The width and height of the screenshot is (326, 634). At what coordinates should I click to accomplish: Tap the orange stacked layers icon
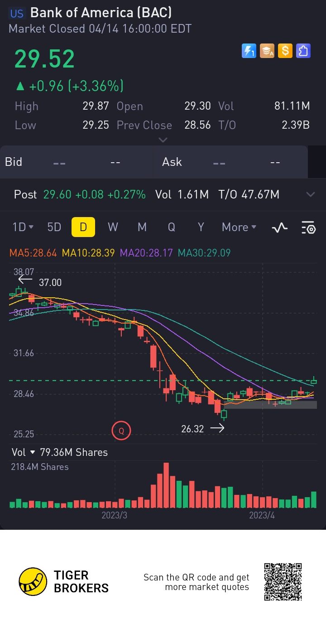click(267, 51)
